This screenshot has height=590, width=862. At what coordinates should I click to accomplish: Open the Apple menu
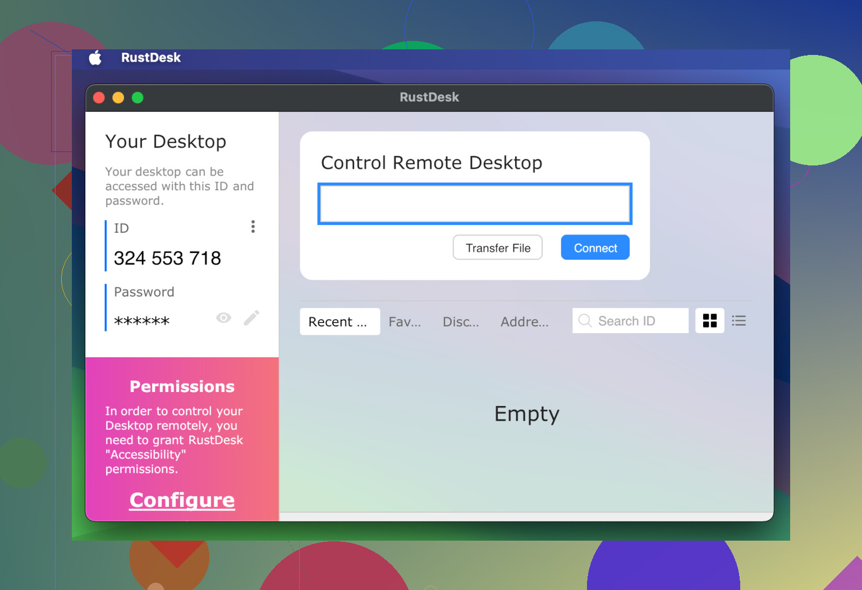(x=95, y=57)
